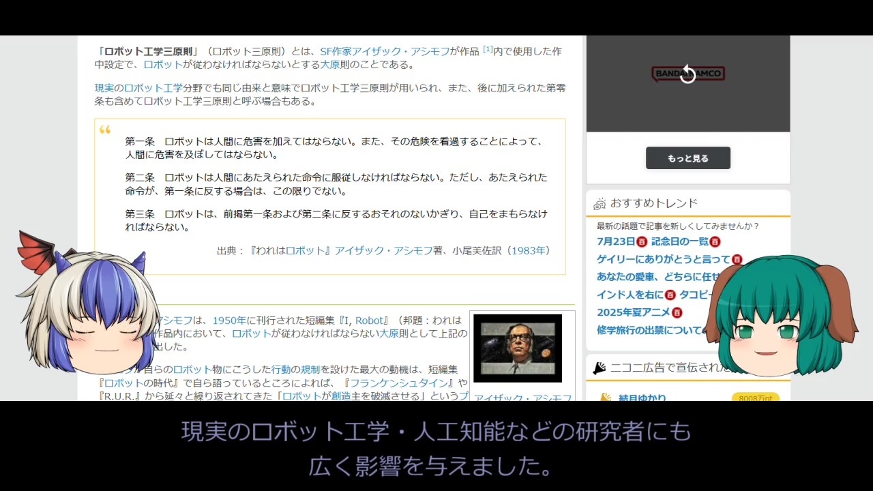This screenshot has width=873, height=491.
Task: Click the red badge after ゲイリーにありがとうと言って
Action: tap(737, 259)
